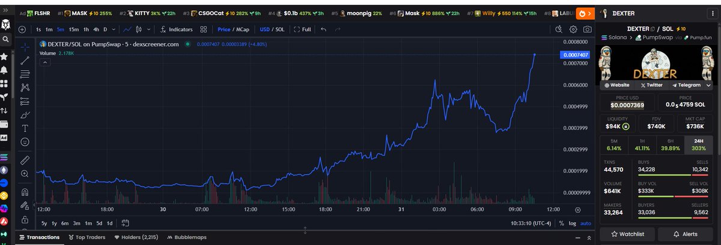Screen dimensions: 721x245
Task: Switch chart to 1s interval
Action: (x=38, y=29)
